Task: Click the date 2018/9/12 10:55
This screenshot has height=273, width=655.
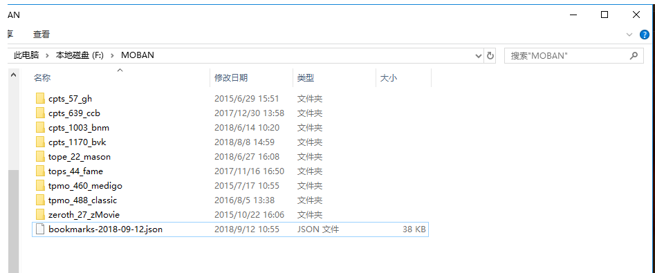Action: click(247, 229)
